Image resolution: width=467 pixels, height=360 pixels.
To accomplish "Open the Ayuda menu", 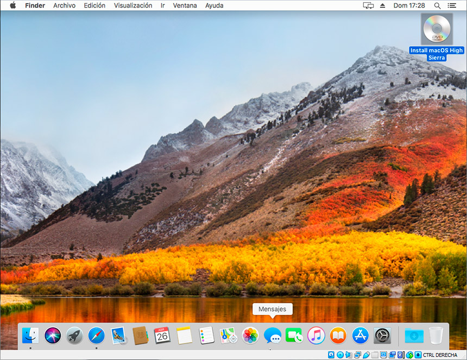I will (x=214, y=5).
